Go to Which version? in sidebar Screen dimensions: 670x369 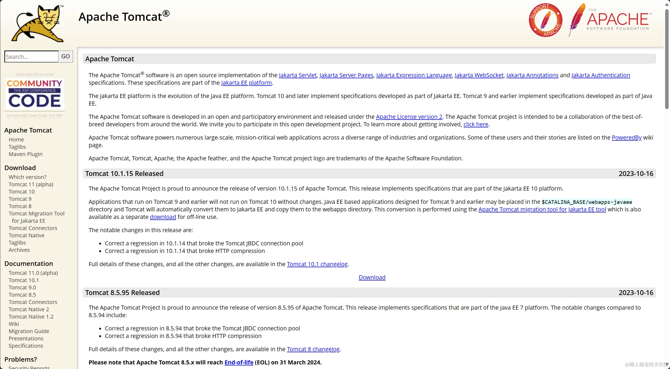[28, 177]
